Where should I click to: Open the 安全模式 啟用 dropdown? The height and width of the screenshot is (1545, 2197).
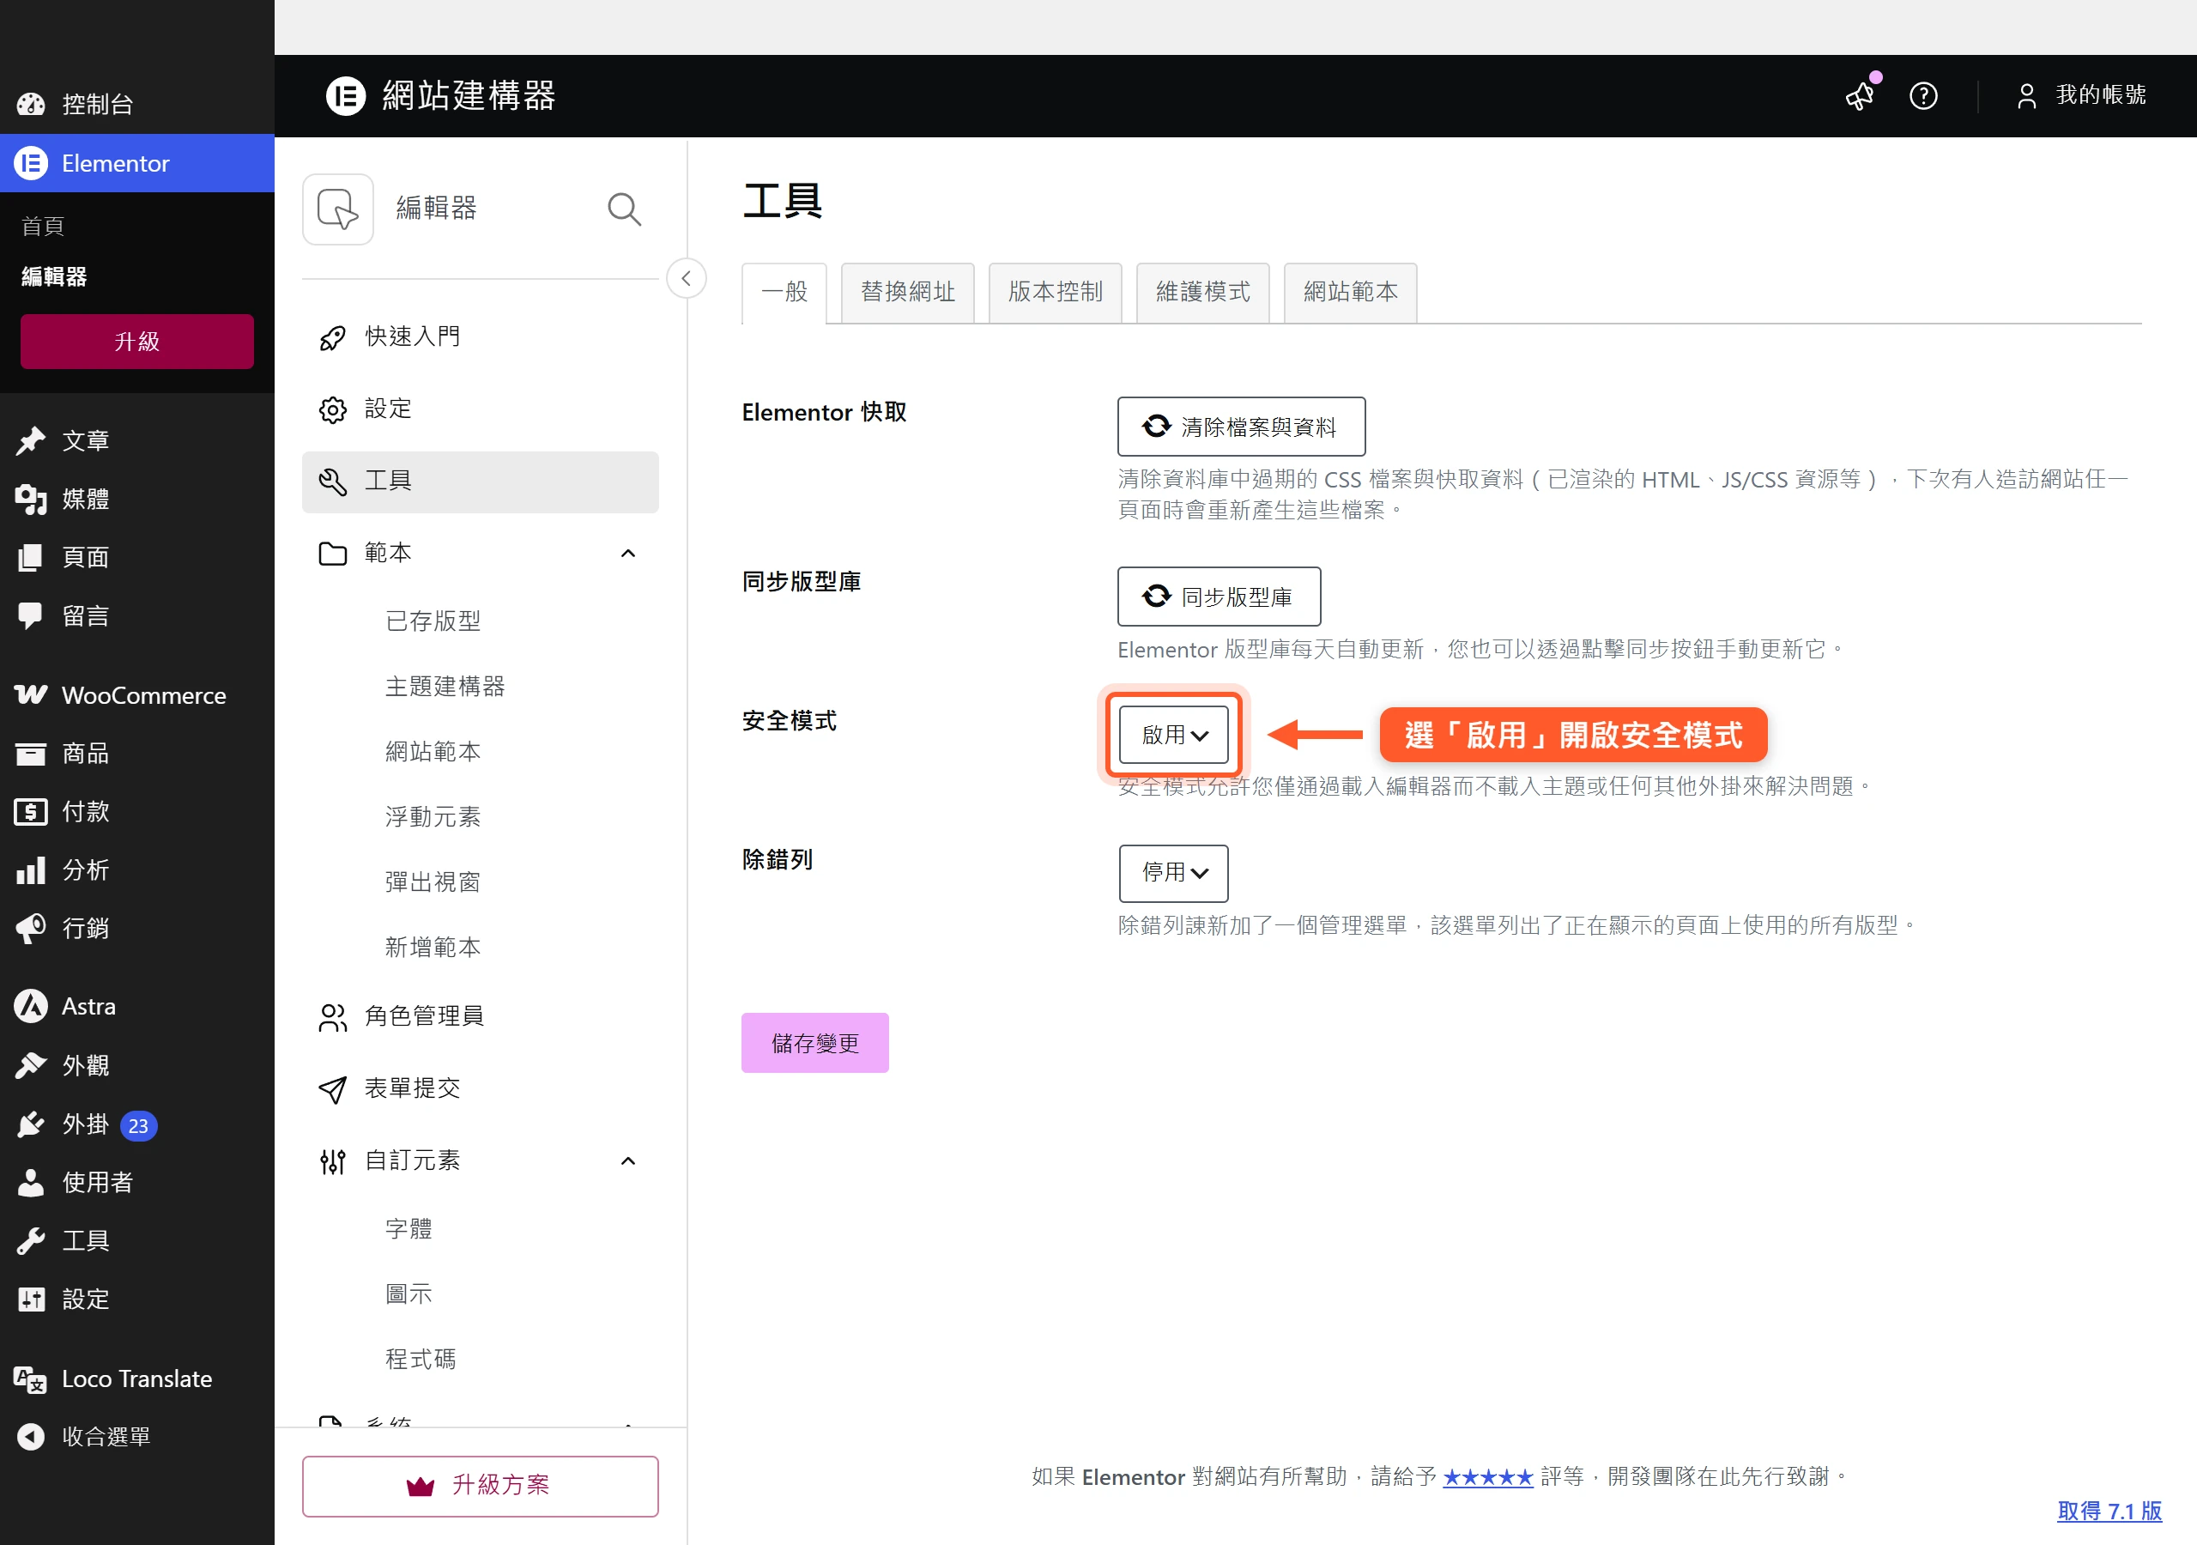1173,736
